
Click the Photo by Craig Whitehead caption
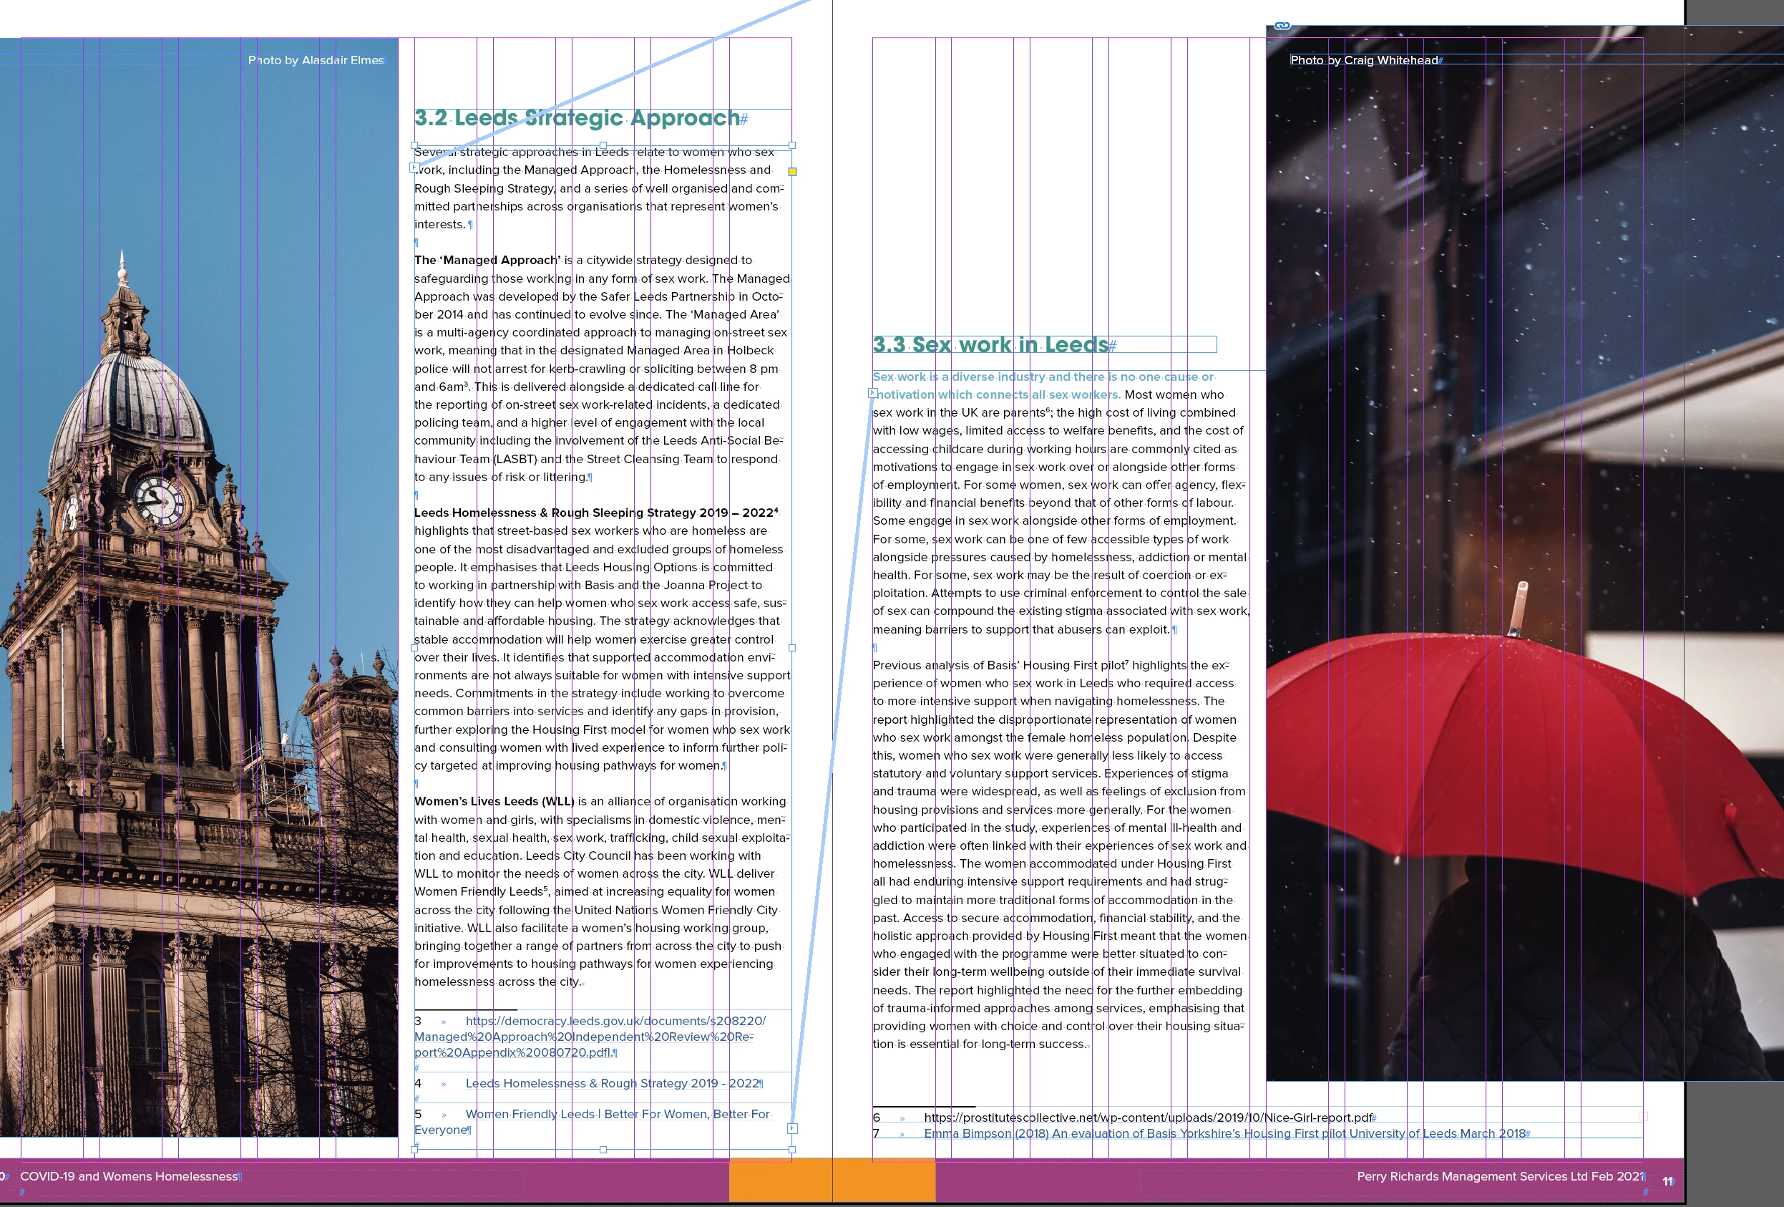(1363, 60)
